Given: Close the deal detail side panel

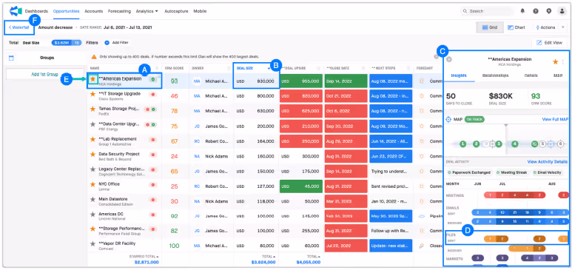Looking at the screenshot, I should (449, 59).
